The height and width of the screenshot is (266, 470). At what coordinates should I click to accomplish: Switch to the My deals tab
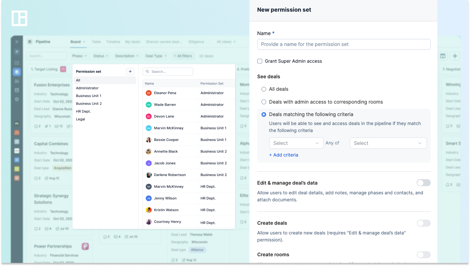[x=133, y=42]
